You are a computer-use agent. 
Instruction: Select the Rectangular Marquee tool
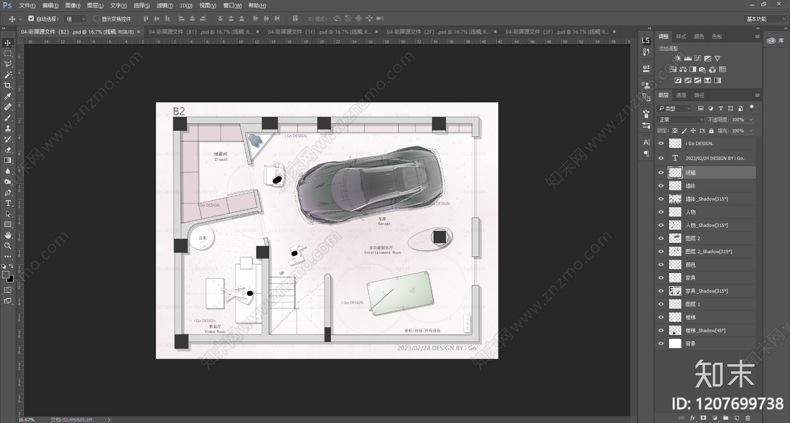(8, 53)
